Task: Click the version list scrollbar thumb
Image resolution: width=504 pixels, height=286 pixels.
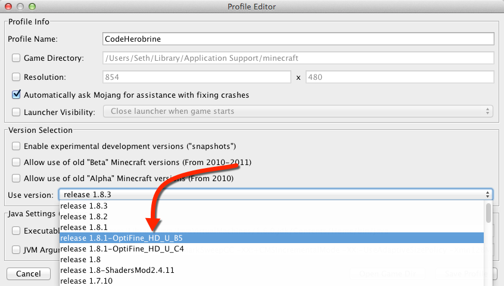Action: pyautogui.click(x=489, y=213)
